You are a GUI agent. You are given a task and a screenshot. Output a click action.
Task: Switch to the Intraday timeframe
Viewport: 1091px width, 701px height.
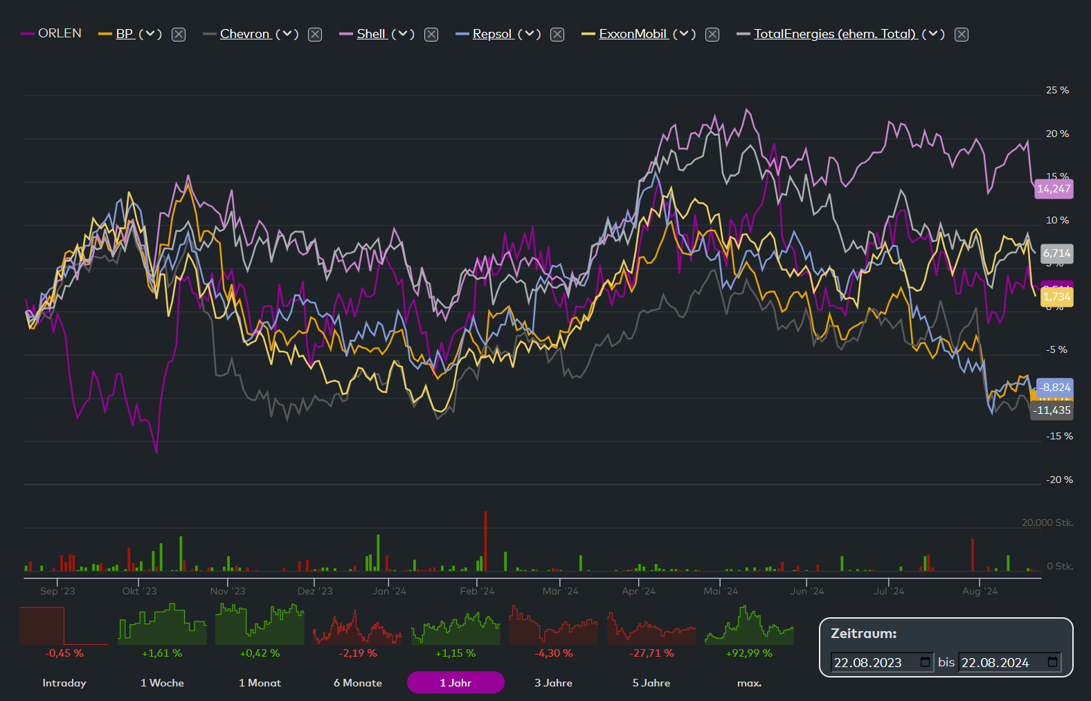point(64,683)
